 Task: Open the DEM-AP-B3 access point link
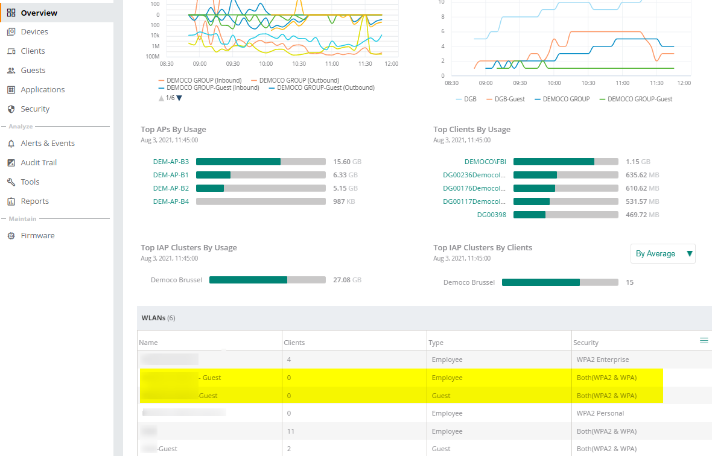171,162
